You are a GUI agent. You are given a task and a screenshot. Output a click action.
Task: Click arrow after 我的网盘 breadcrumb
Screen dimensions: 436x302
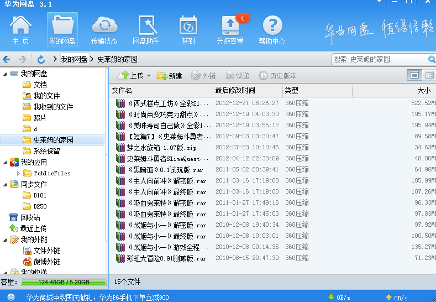click(92, 59)
